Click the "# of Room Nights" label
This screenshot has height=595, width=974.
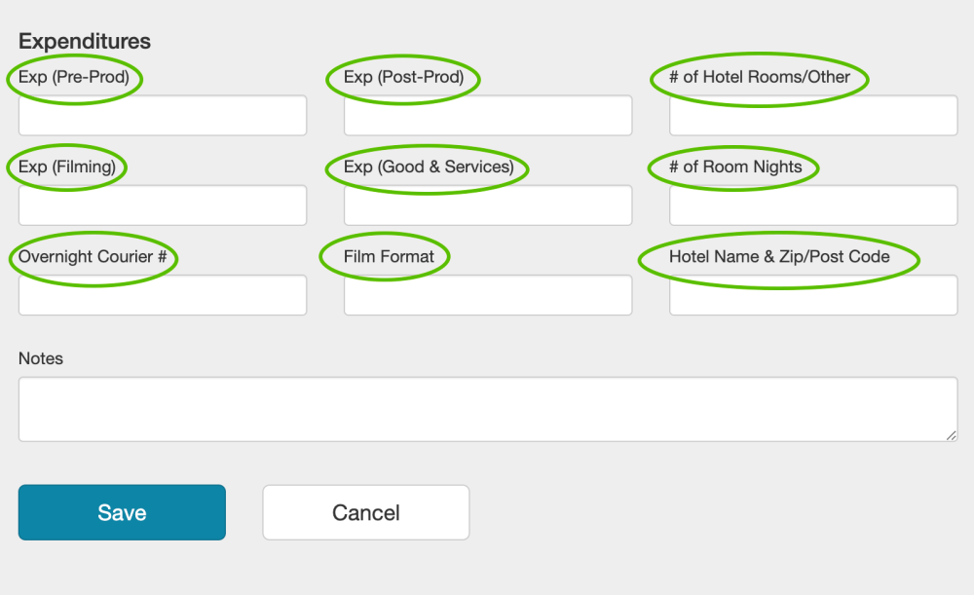pos(735,167)
